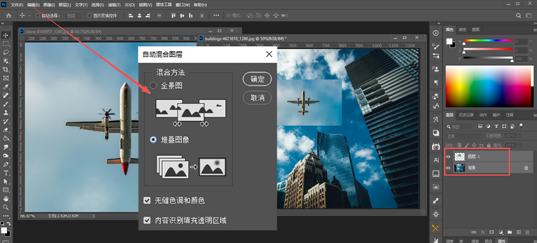537x243 pixels.
Task: Select the 堆叠图像 radio option
Action: (x=153, y=139)
